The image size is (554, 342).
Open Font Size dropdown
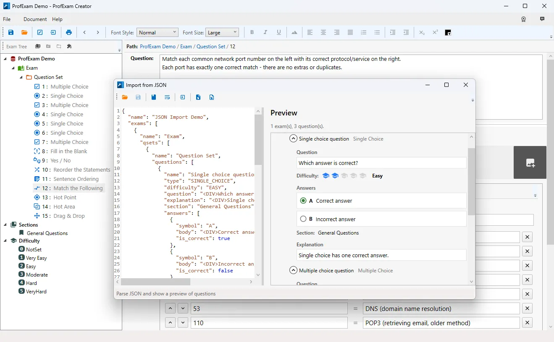point(222,32)
